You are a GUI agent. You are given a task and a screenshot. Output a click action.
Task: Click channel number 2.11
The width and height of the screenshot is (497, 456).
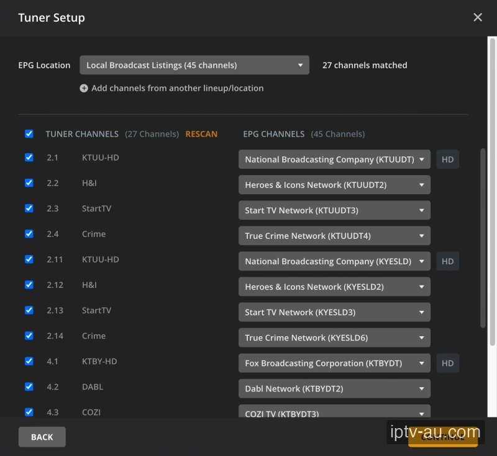pos(55,259)
